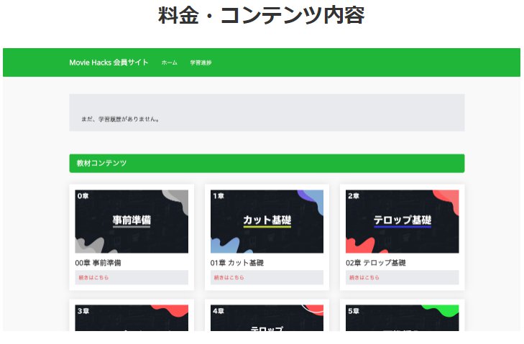Open the 3章 chapter thumbnail
This screenshot has height=344, width=524.
pyautogui.click(x=132, y=318)
